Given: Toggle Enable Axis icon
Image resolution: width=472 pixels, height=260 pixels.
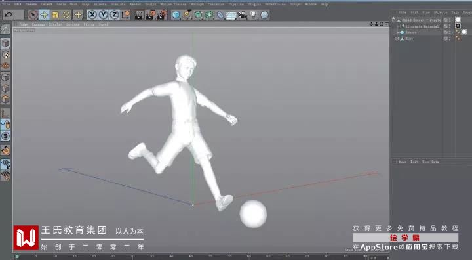Looking at the screenshot, I should 5,114.
